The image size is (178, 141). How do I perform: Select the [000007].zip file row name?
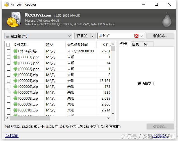click(28, 92)
